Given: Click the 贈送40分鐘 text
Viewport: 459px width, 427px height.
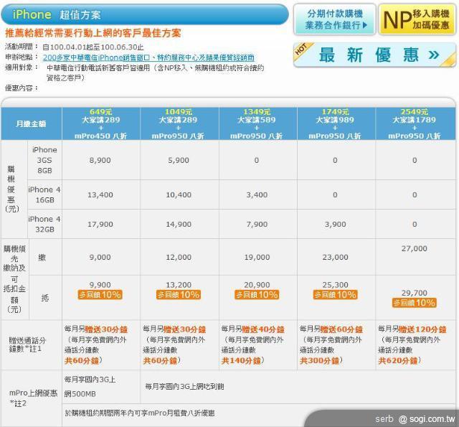Looking at the screenshot, I should click(263, 329).
